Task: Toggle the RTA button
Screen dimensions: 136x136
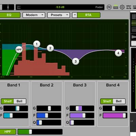Action: (89, 15)
